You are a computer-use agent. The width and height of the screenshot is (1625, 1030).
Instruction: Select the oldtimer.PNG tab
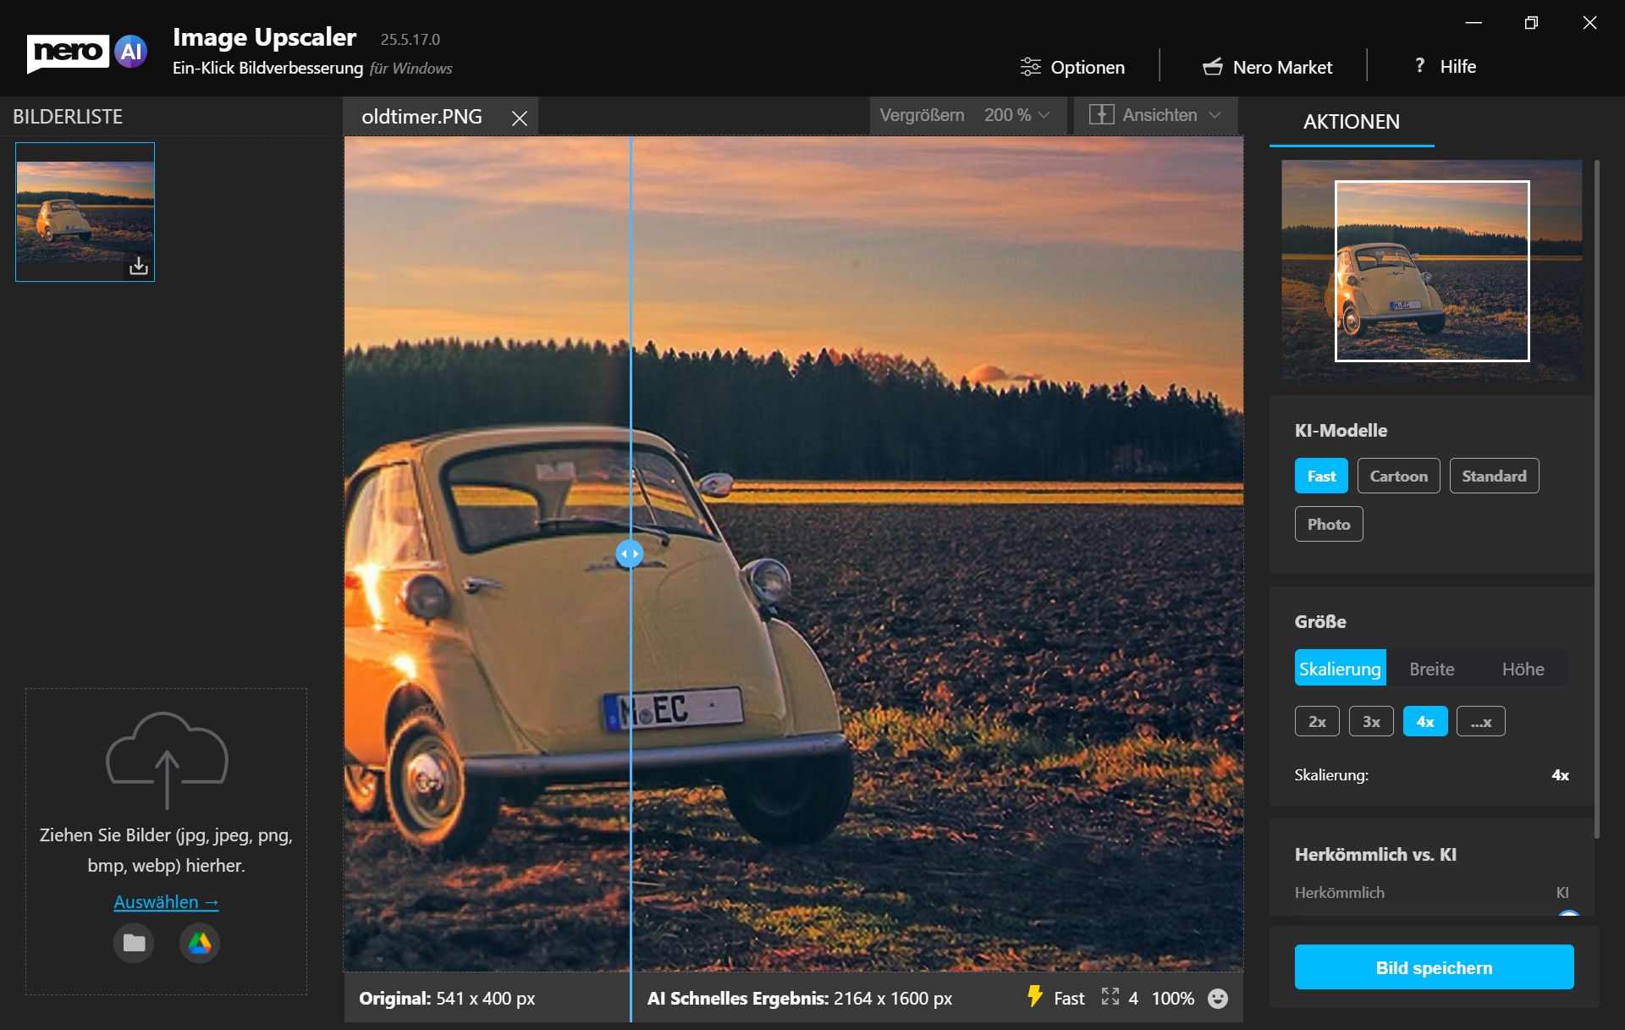tap(422, 117)
